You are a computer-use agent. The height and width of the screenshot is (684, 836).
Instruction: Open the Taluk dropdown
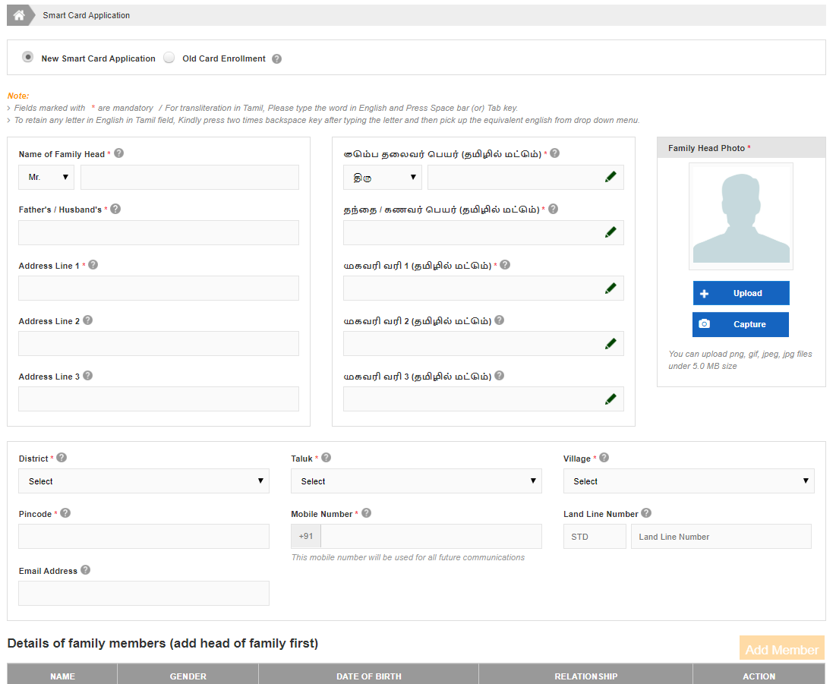[x=417, y=481]
